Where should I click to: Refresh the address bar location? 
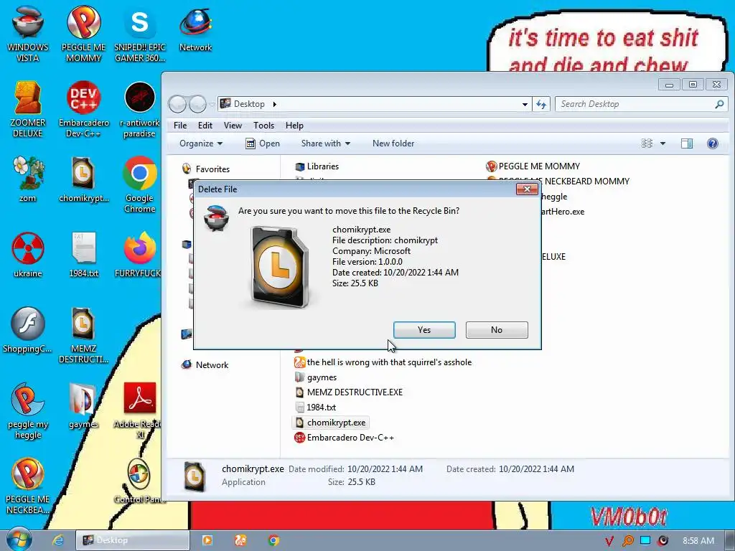click(541, 104)
